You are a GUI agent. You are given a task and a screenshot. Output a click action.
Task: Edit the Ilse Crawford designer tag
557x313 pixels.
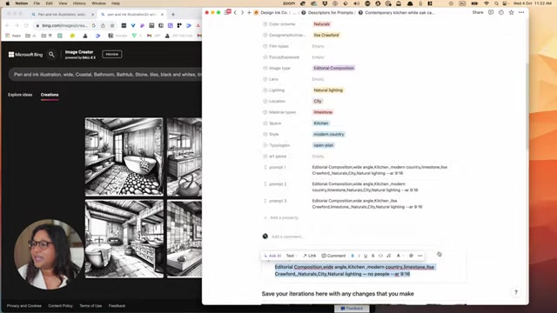[326, 35]
